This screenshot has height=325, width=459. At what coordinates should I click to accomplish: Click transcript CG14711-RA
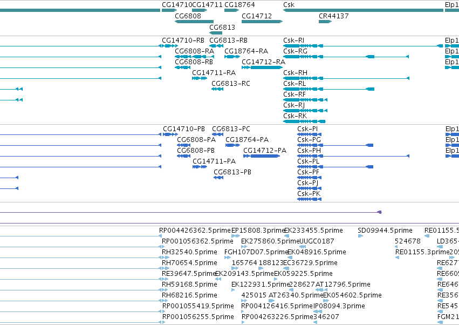[214, 73]
